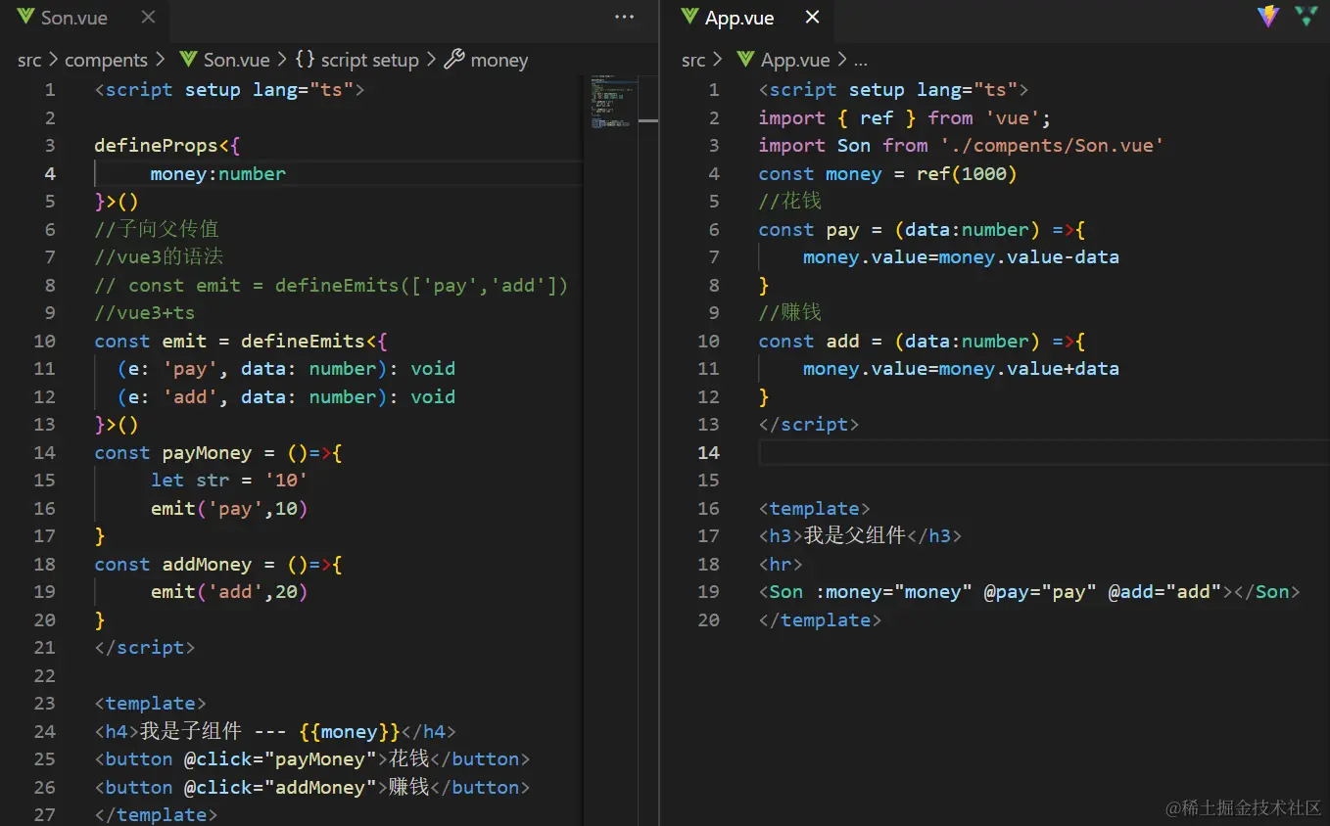Click "(e: 'add', data: number): void"
The width and height of the screenshot is (1330, 826).
coord(286,396)
